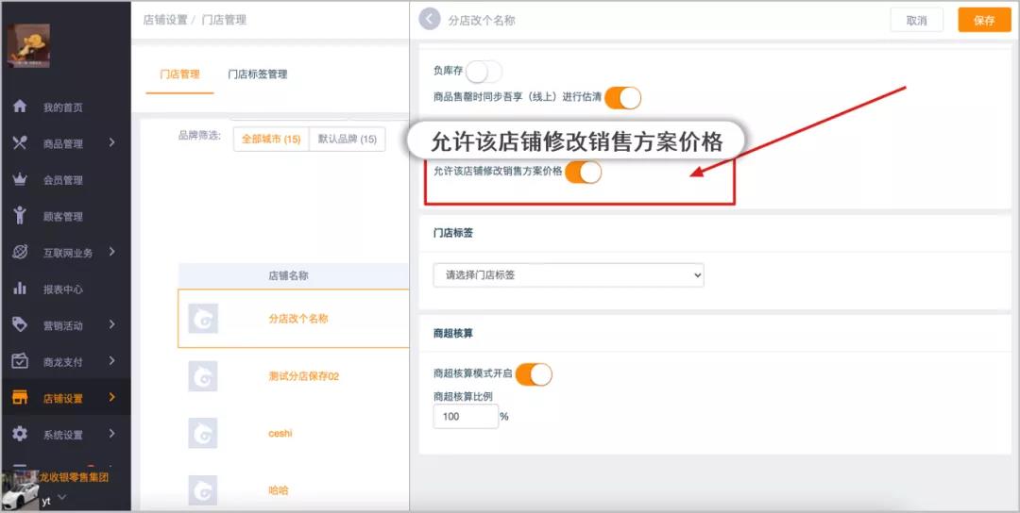Open 报表中心 menu item
Screen dimensions: 1020x513
(x=63, y=290)
